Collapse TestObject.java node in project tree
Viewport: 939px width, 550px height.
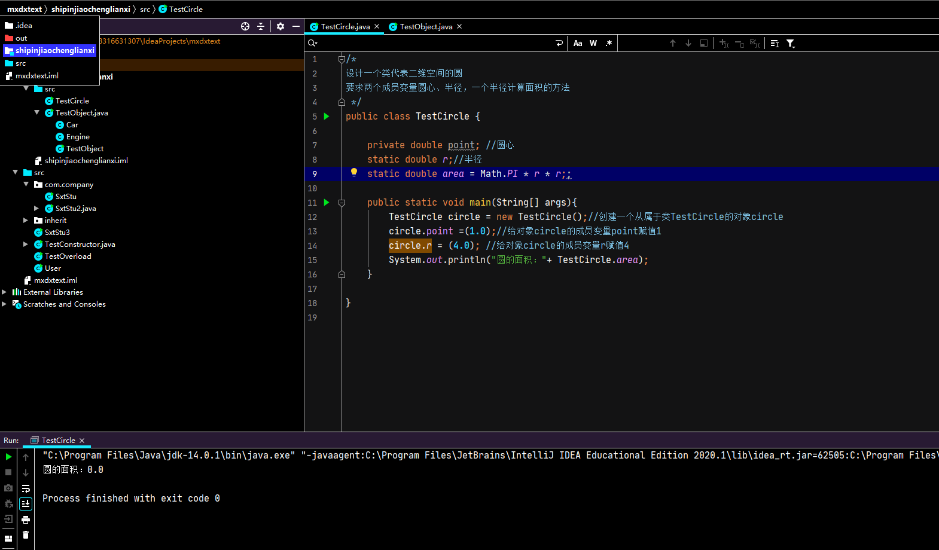click(37, 112)
